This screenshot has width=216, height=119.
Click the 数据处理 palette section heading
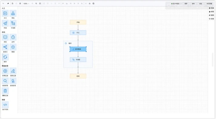[x=5, y=66]
